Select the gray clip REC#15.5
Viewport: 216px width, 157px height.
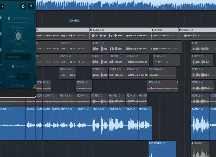pos(67,100)
